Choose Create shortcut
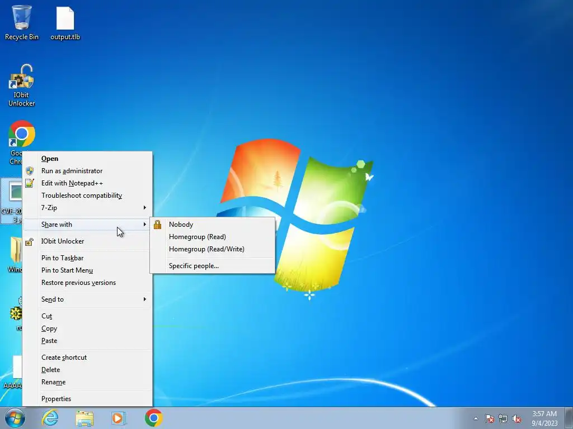The height and width of the screenshot is (429, 573). point(88,357)
